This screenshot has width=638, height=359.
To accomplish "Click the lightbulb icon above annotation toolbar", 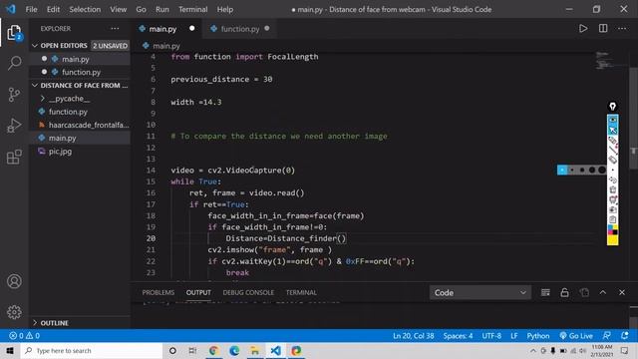I will pos(612,107).
